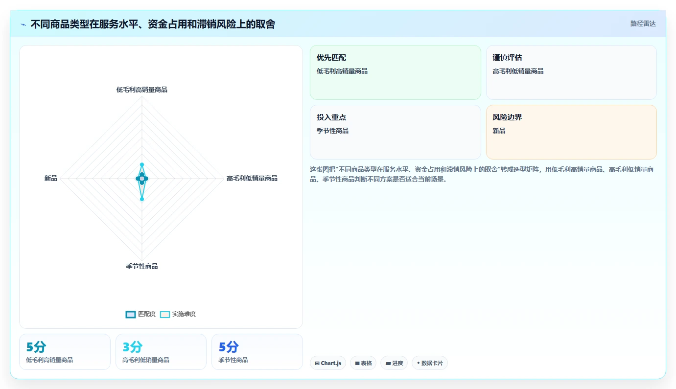Open the 谨慎评估 card
The image size is (676, 389).
pyautogui.click(x=571, y=72)
